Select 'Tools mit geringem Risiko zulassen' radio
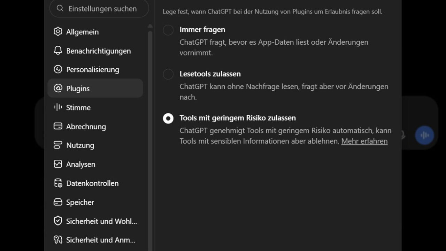Viewport: 446px width, 251px height. coord(168,119)
